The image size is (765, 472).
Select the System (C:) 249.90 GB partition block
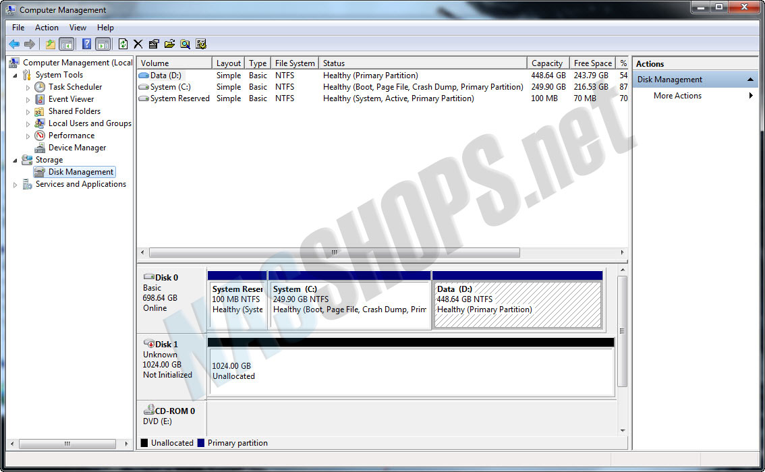point(350,300)
